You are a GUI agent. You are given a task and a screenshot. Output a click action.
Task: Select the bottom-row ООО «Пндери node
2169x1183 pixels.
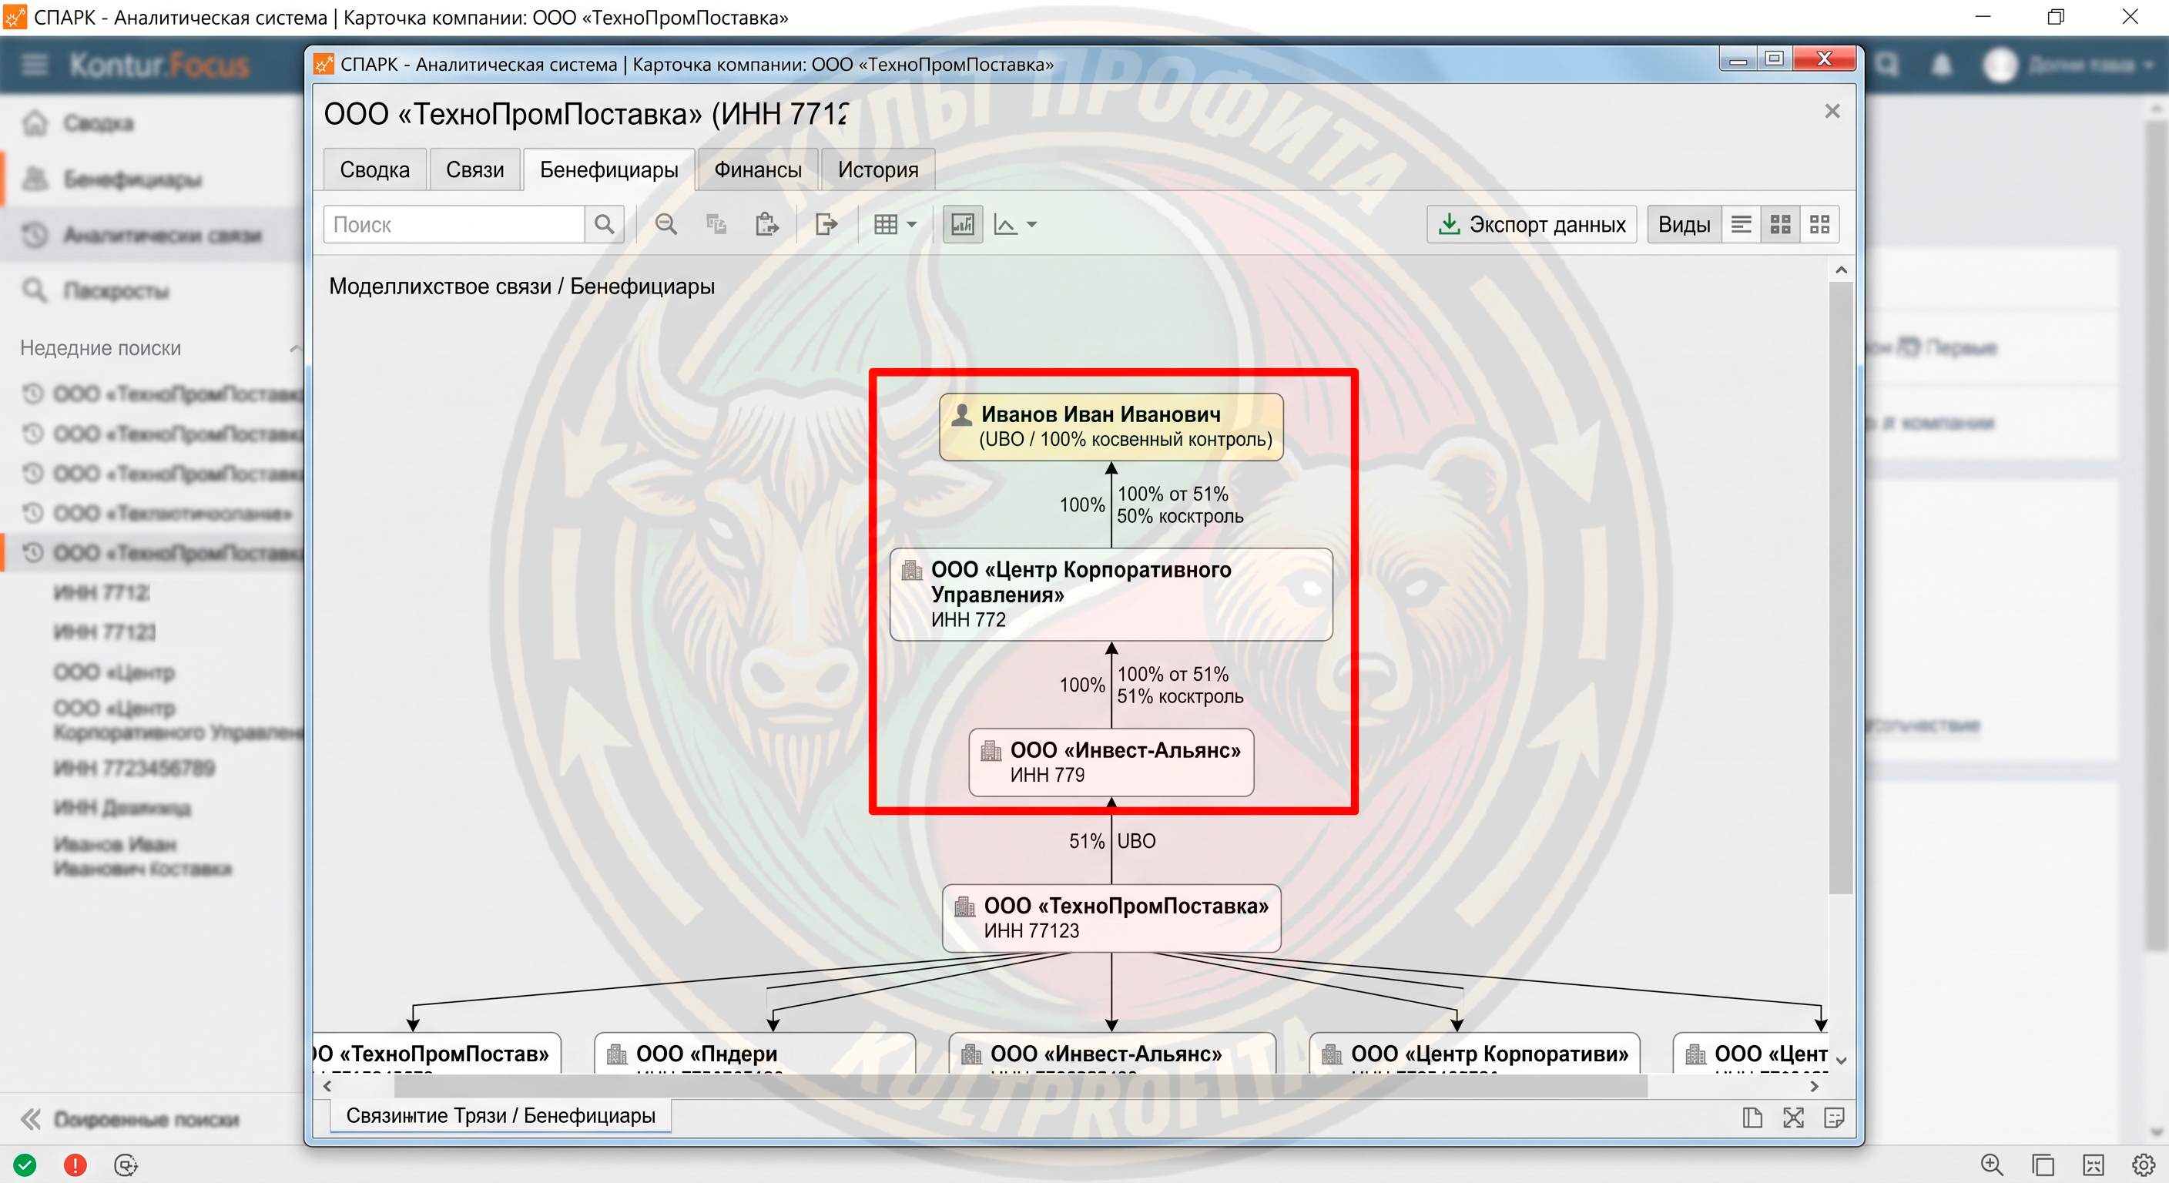754,1054
